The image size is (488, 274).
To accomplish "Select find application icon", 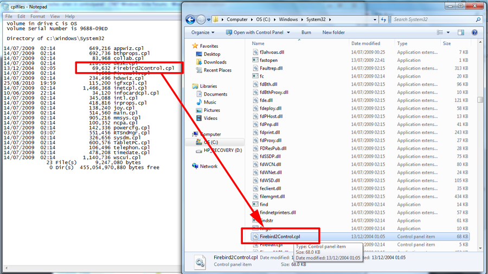I will 255,204.
